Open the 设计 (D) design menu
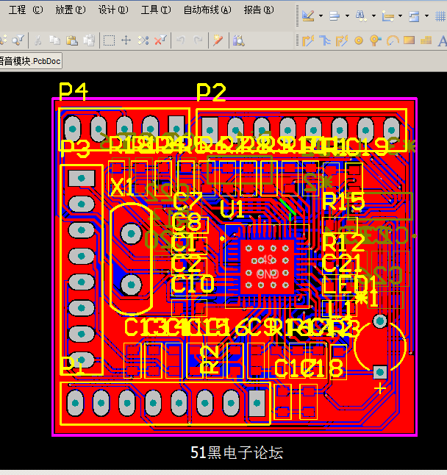Viewport: 447px width, 475px height. (113, 10)
